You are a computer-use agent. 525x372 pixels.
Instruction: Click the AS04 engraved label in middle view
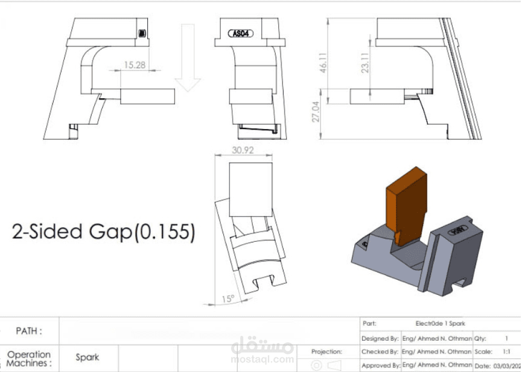point(241,33)
